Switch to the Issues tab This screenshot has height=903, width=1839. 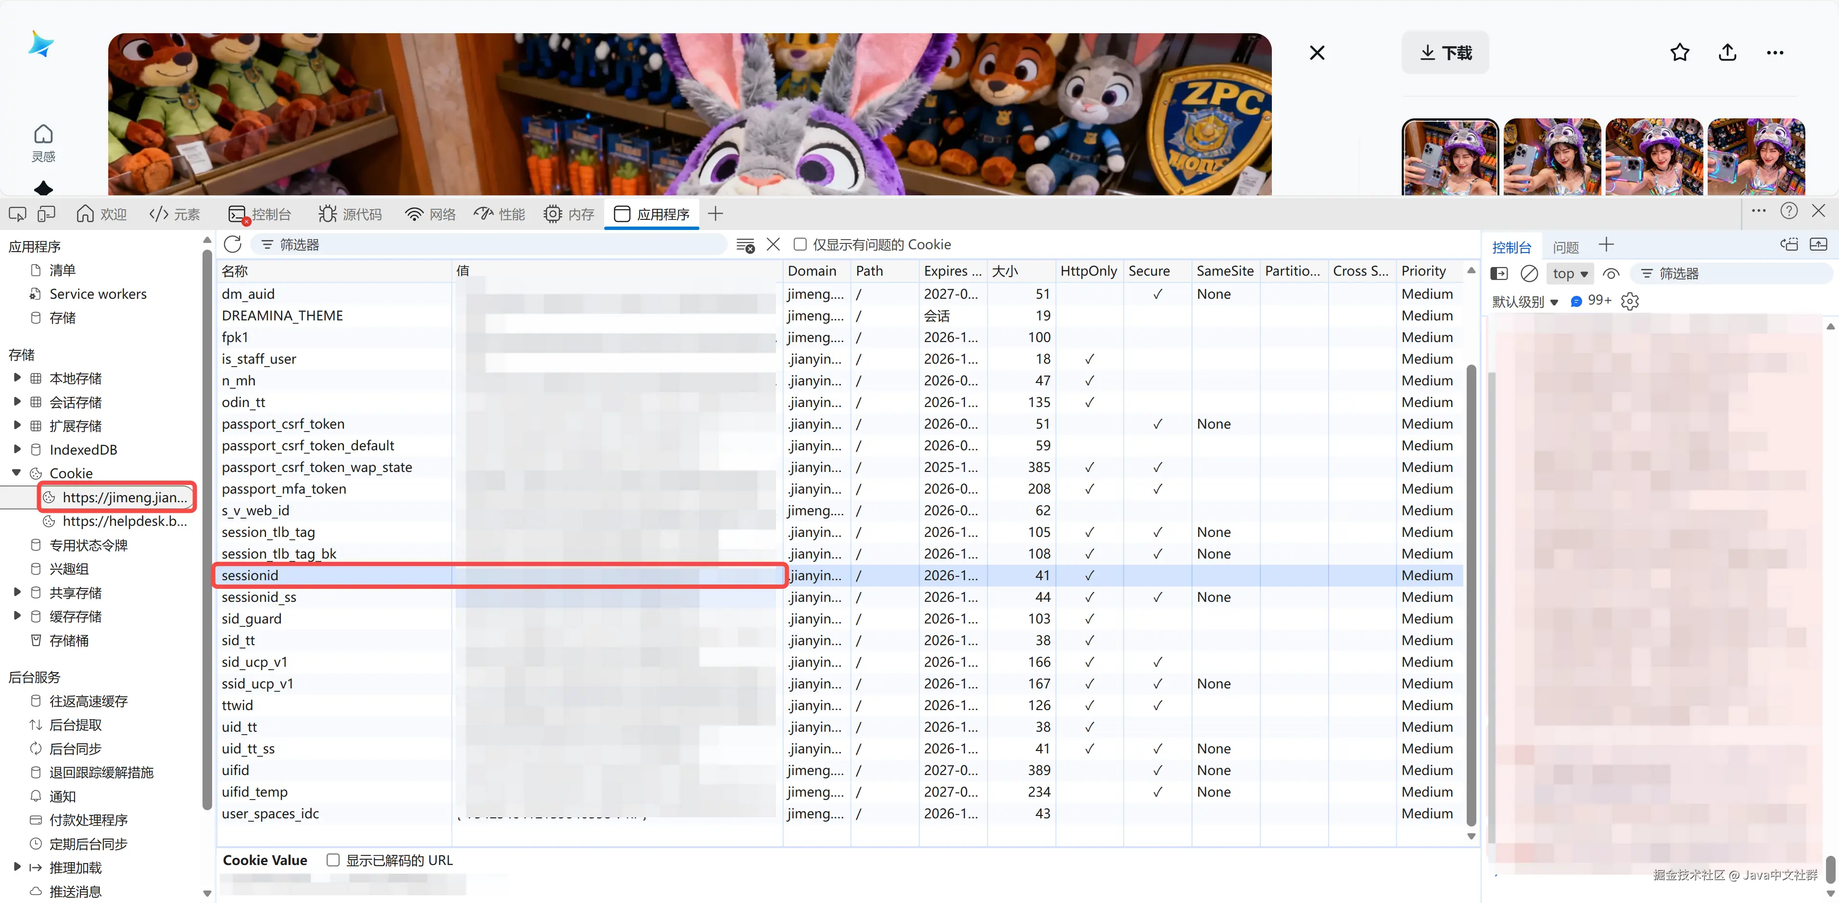1566,247
